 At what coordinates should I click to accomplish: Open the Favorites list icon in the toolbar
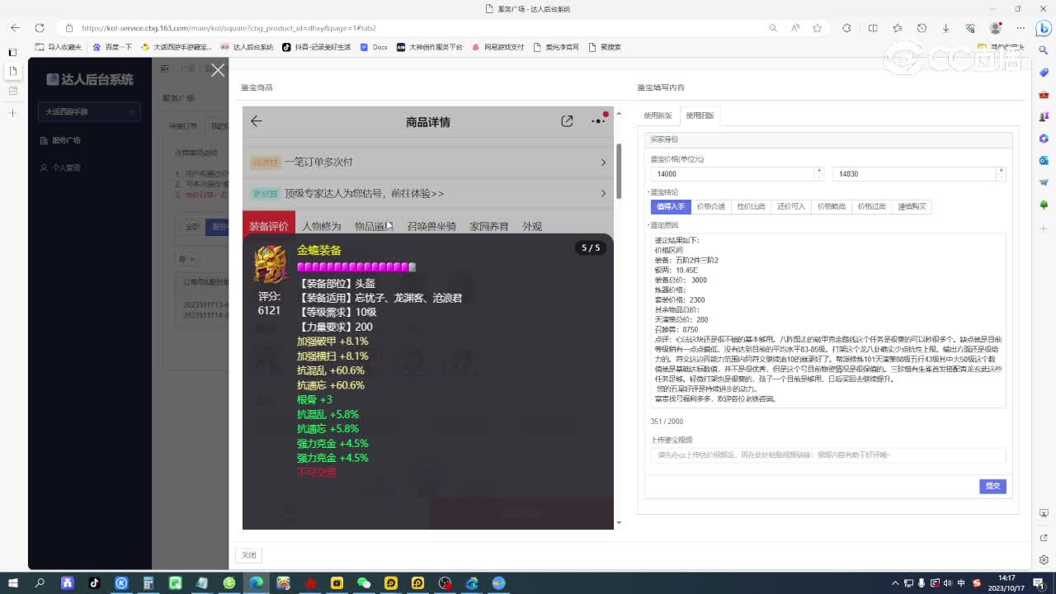pos(898,28)
